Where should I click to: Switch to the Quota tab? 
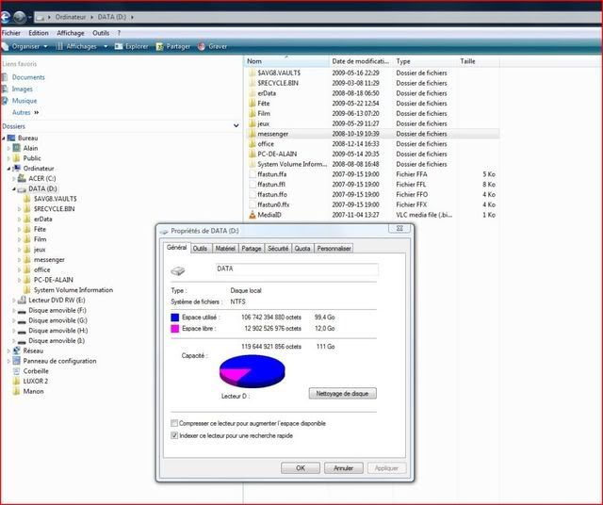click(302, 249)
